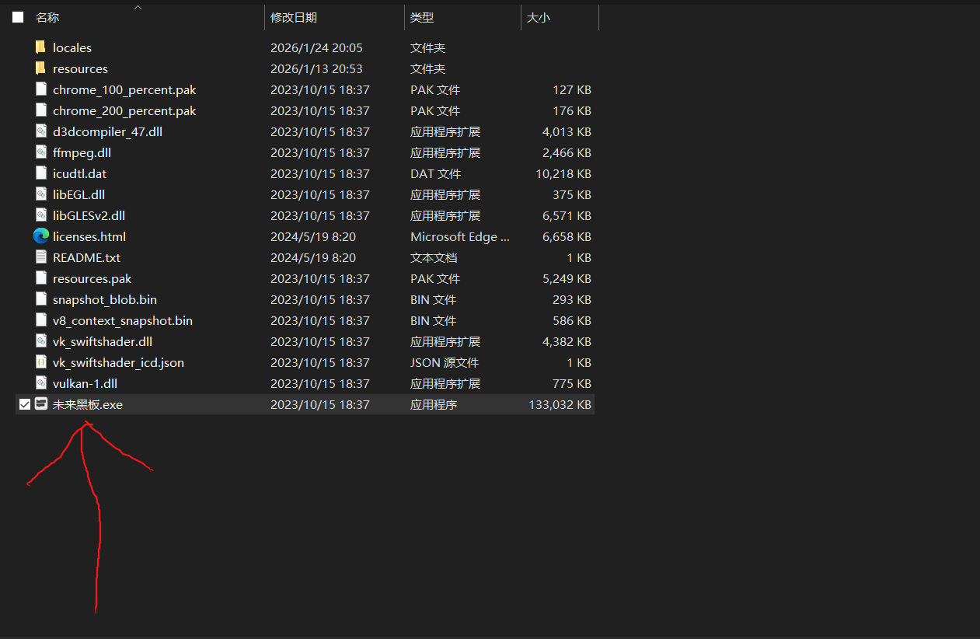This screenshot has height=639, width=980.
Task: Select the resources folder icon
Action: coord(41,68)
